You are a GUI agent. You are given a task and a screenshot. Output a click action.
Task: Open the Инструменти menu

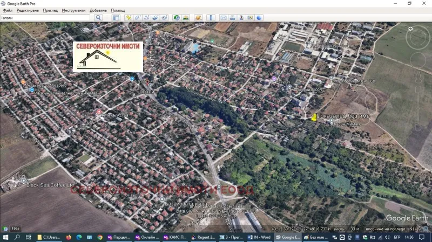coord(73,10)
